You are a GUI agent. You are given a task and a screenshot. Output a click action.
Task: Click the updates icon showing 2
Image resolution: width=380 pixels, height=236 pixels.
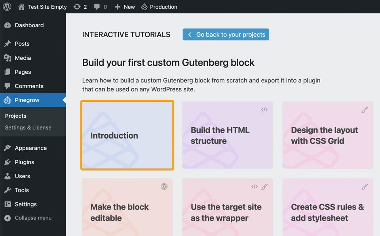(77, 7)
